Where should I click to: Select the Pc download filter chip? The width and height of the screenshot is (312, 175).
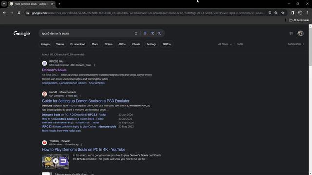[x=78, y=44]
